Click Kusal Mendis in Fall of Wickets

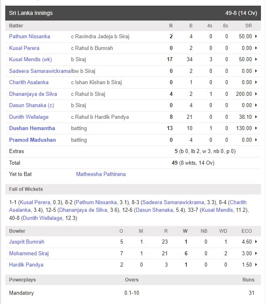pyautogui.click(x=217, y=210)
